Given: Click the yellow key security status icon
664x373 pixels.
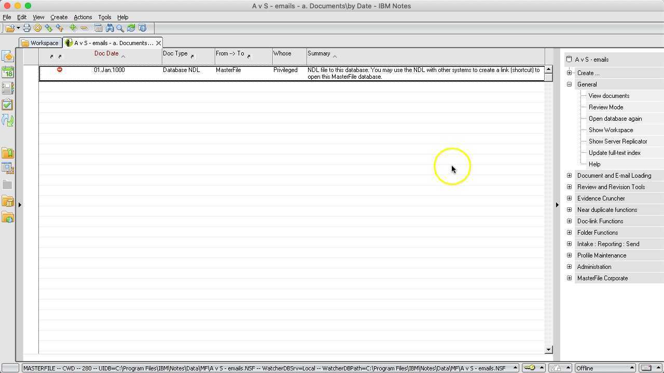Looking at the screenshot, I should (x=530, y=368).
